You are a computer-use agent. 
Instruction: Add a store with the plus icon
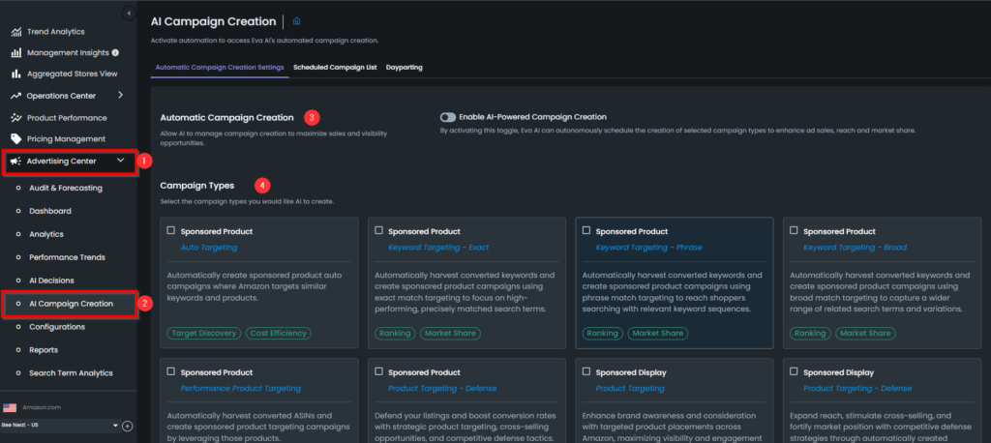click(x=127, y=426)
